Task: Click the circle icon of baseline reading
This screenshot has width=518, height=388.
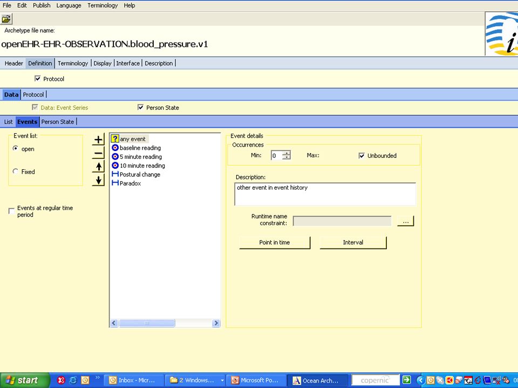Action: pos(115,148)
